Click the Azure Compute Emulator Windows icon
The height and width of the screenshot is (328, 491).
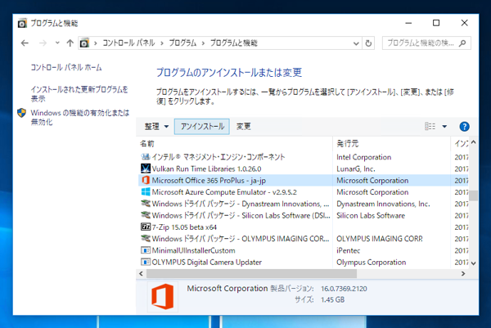[x=146, y=192]
